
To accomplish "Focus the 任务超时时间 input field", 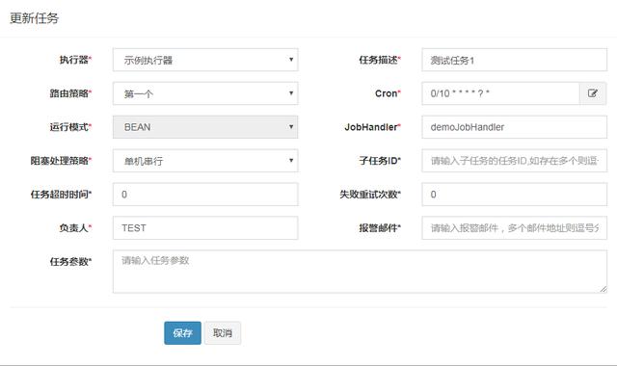I will pyautogui.click(x=205, y=195).
